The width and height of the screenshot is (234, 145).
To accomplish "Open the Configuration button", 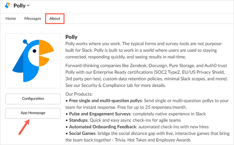I will point(33,99).
